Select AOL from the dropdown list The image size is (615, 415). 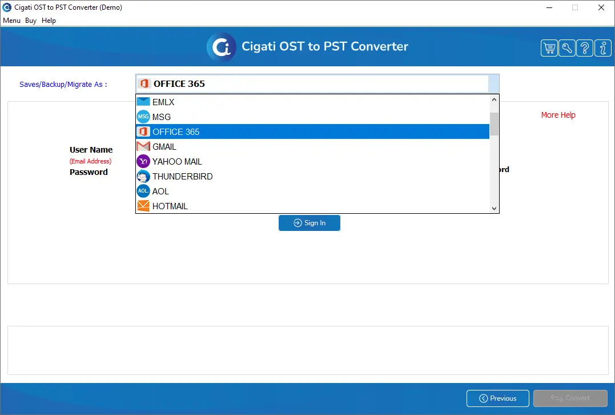312,191
